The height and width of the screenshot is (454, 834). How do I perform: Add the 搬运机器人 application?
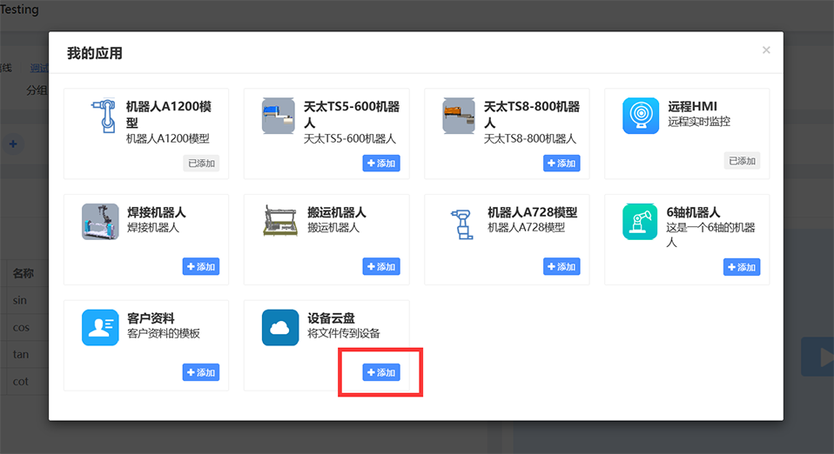tap(381, 267)
